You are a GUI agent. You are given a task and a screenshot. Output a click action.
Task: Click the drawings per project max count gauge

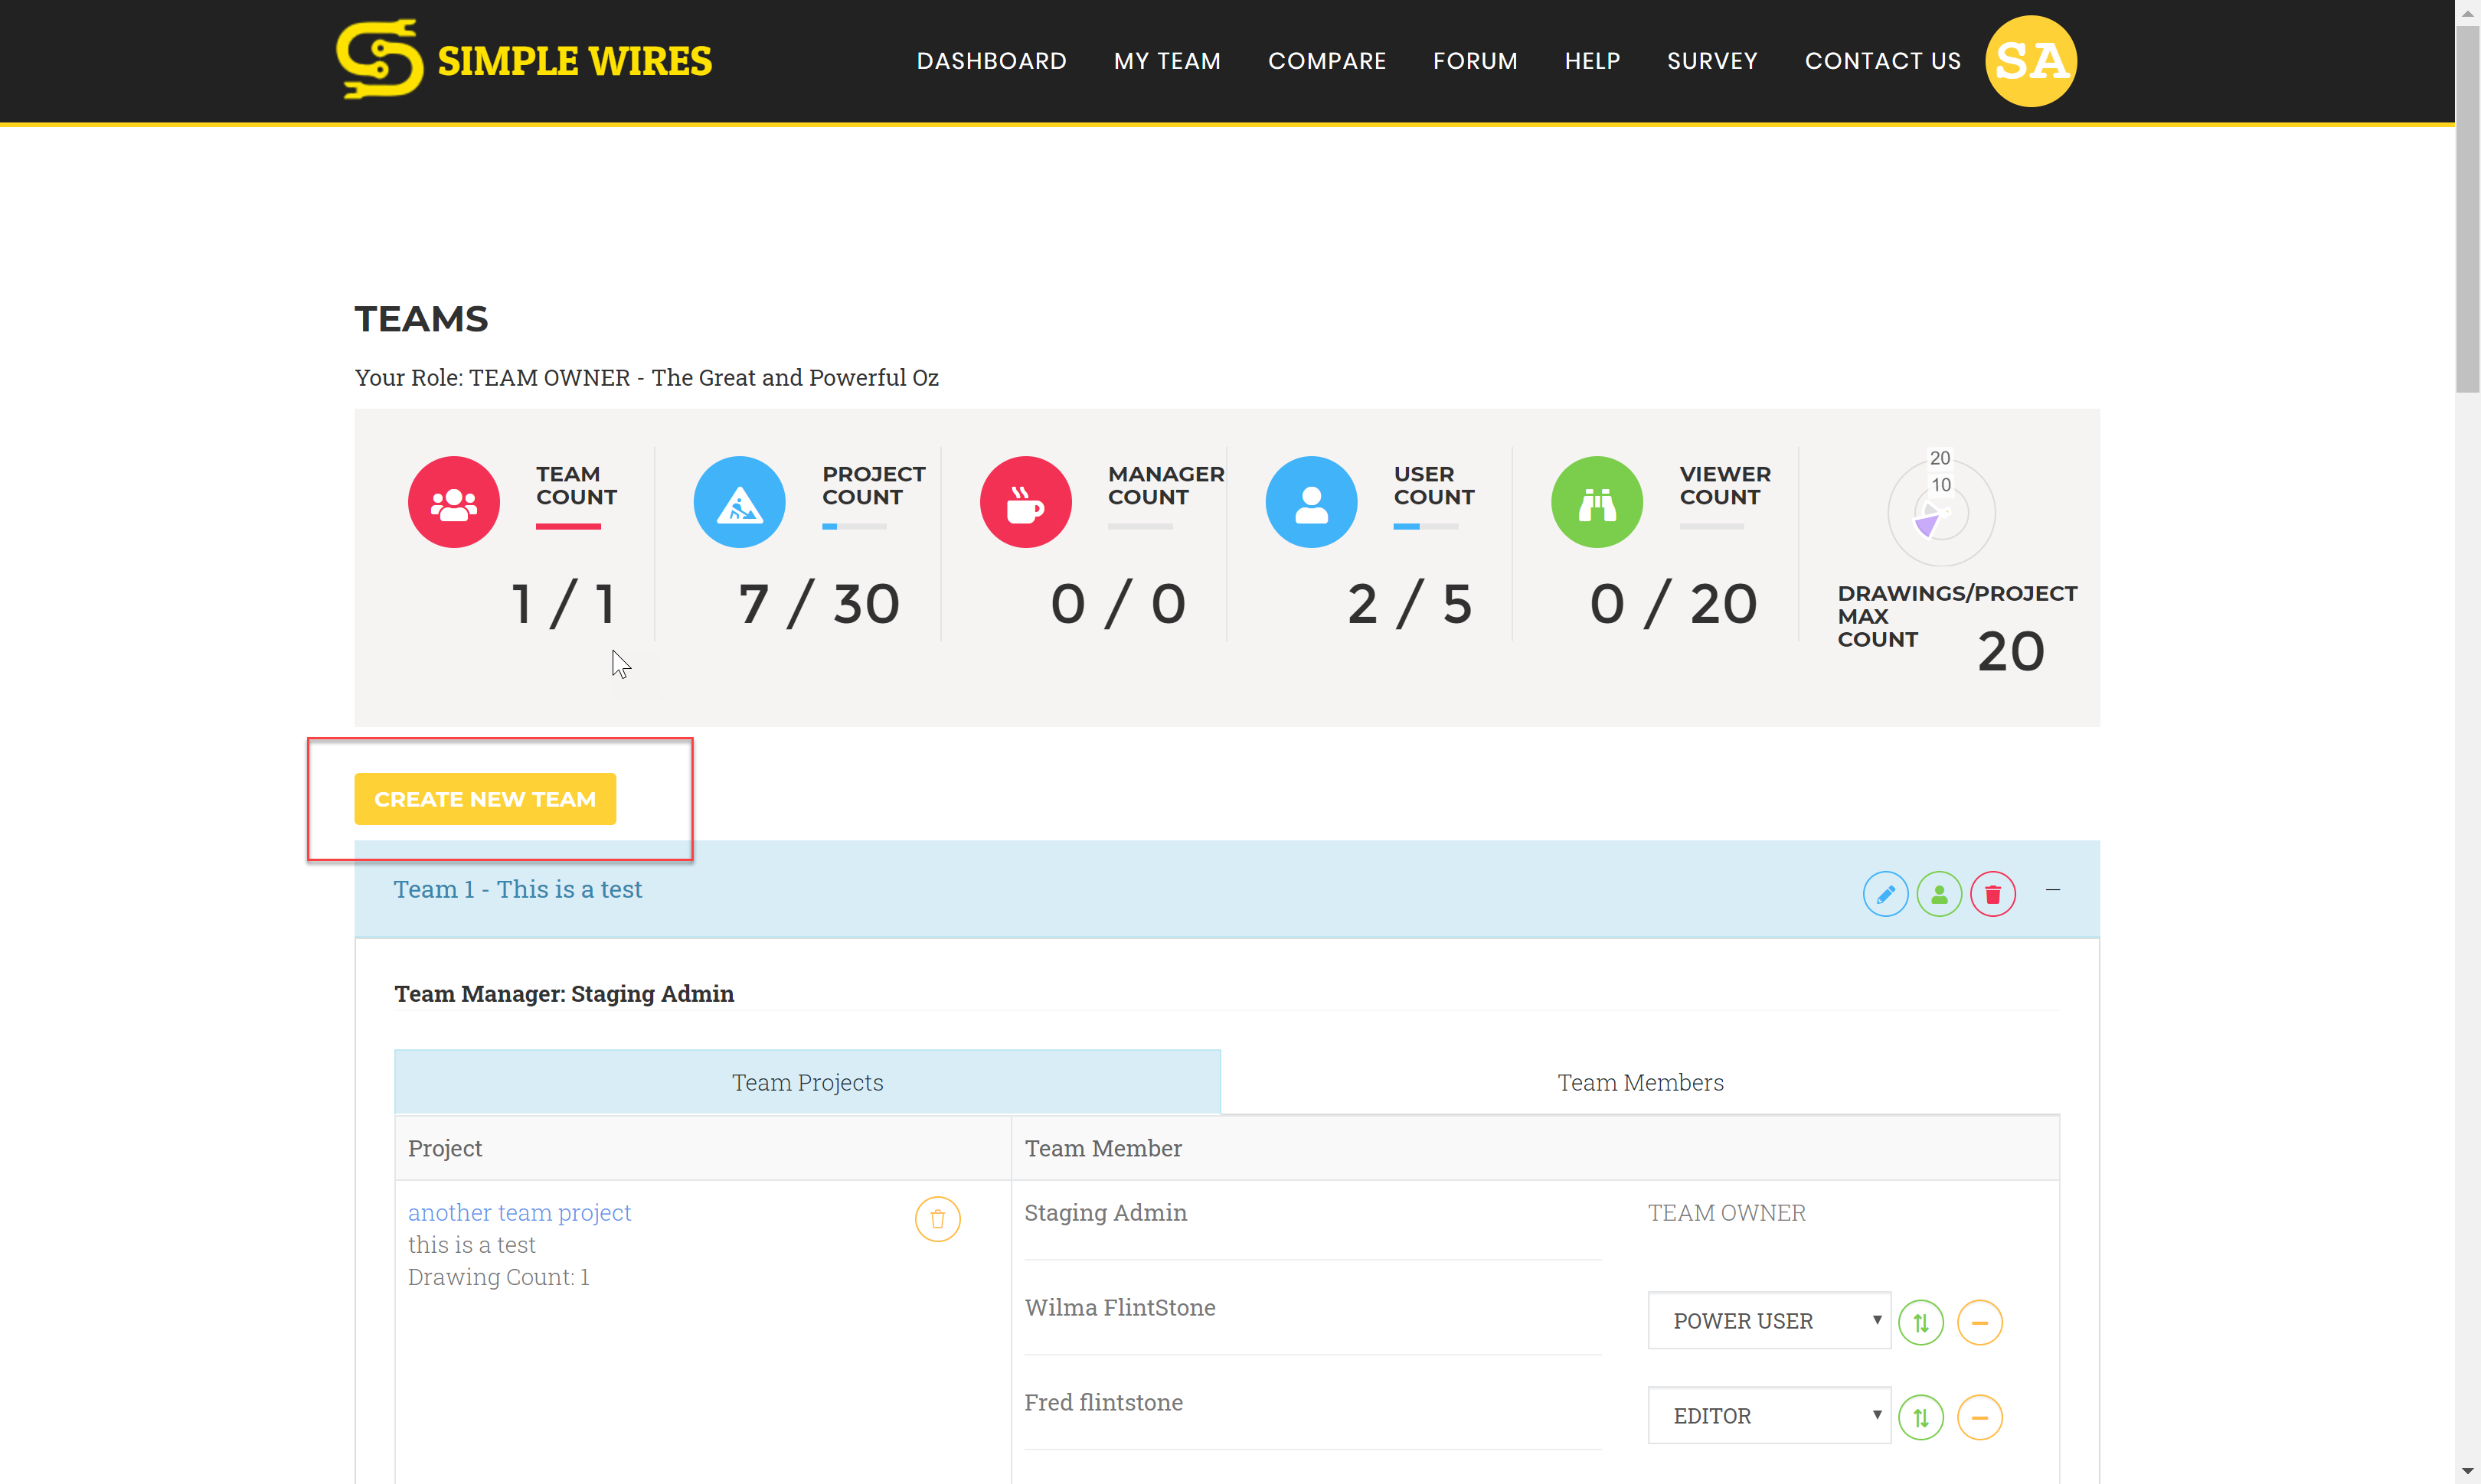point(1941,512)
